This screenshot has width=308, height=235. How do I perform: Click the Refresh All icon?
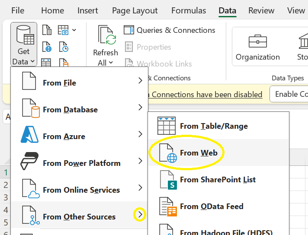tap(107, 35)
